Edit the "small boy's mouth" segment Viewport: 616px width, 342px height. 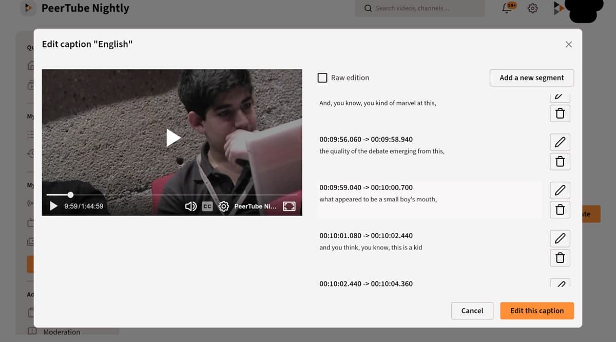pyautogui.click(x=560, y=190)
